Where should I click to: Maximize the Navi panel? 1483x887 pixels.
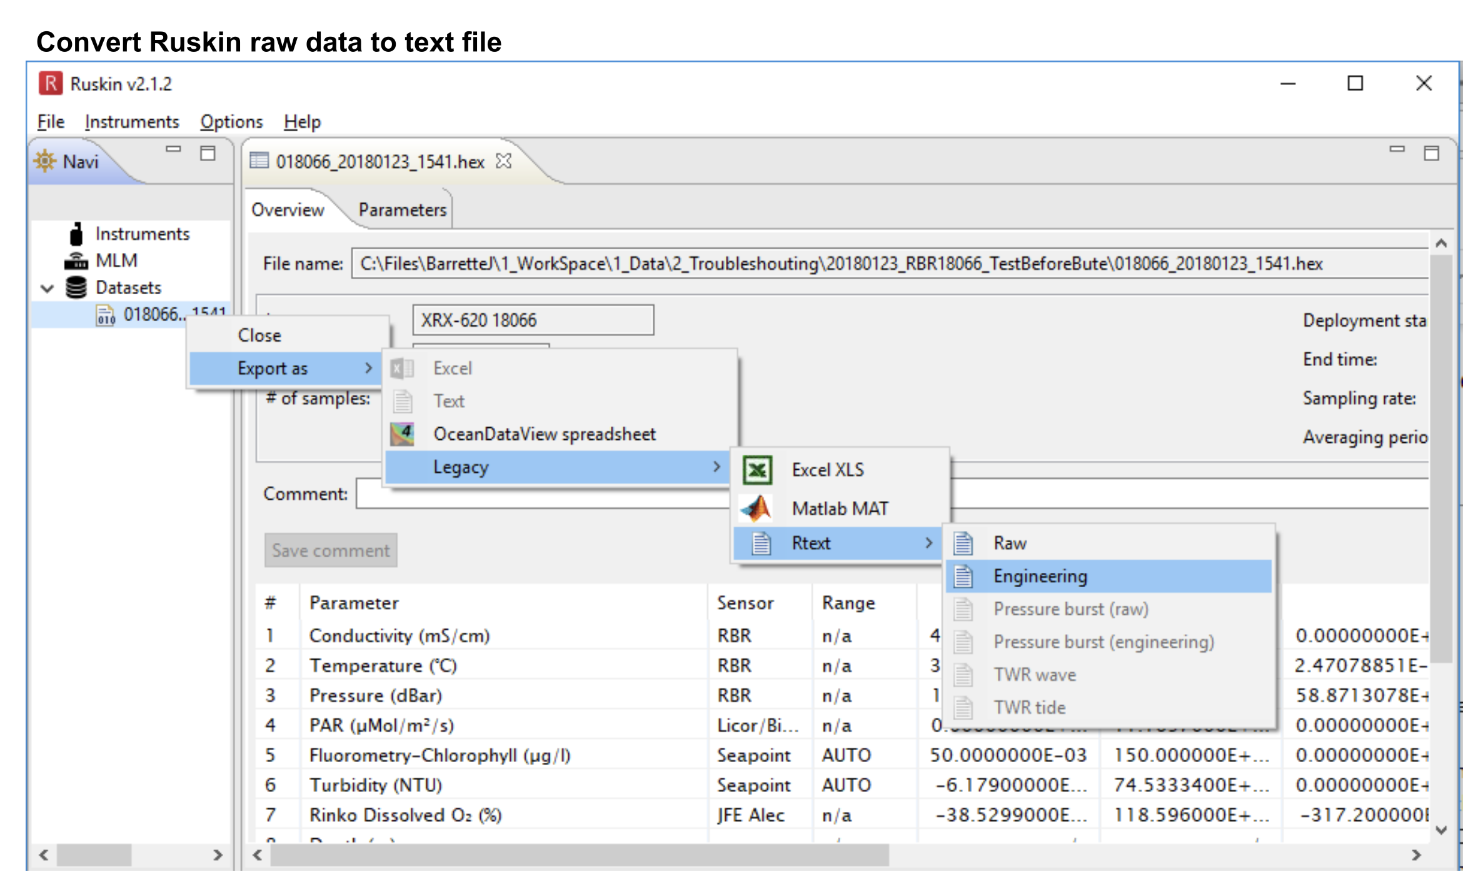pyautogui.click(x=208, y=153)
